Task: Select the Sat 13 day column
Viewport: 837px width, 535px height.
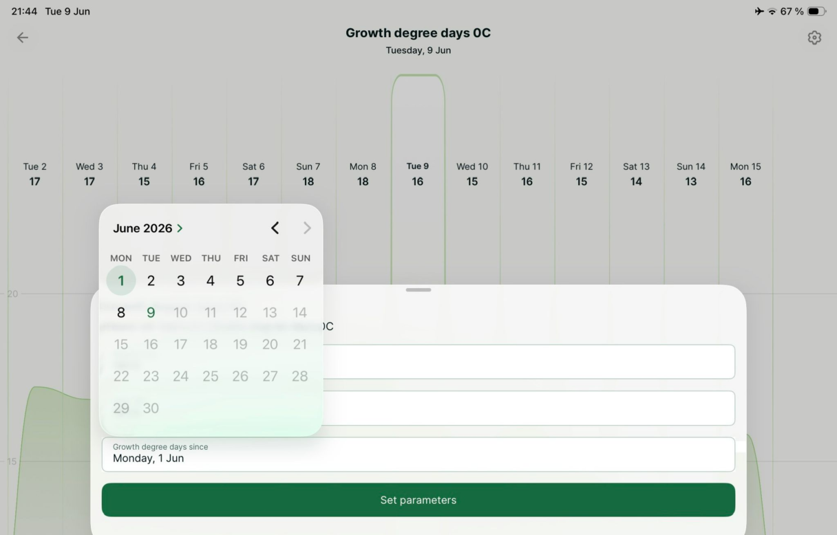Action: coord(636,175)
